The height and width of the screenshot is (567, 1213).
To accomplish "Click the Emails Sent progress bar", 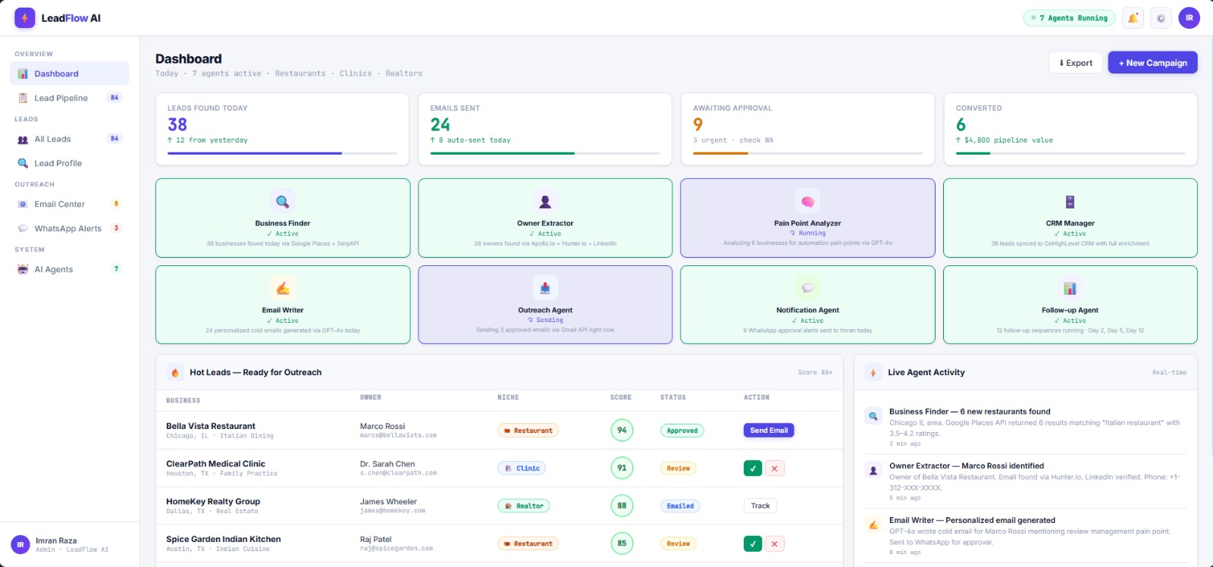I will pyautogui.click(x=545, y=153).
